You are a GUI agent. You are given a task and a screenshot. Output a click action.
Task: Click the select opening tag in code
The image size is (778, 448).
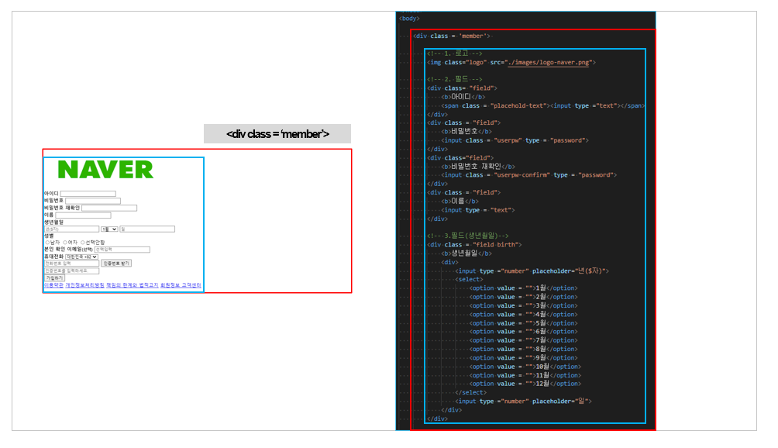pos(469,279)
